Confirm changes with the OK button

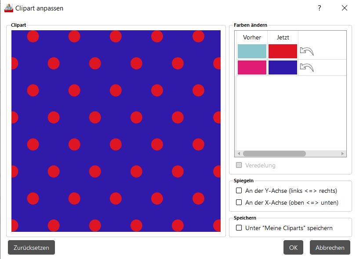(x=293, y=248)
